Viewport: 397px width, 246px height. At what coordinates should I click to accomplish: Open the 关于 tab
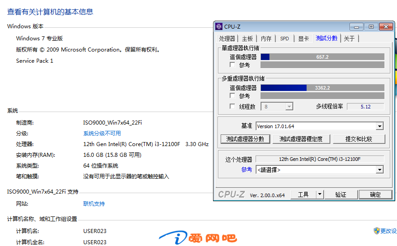pyautogui.click(x=350, y=39)
